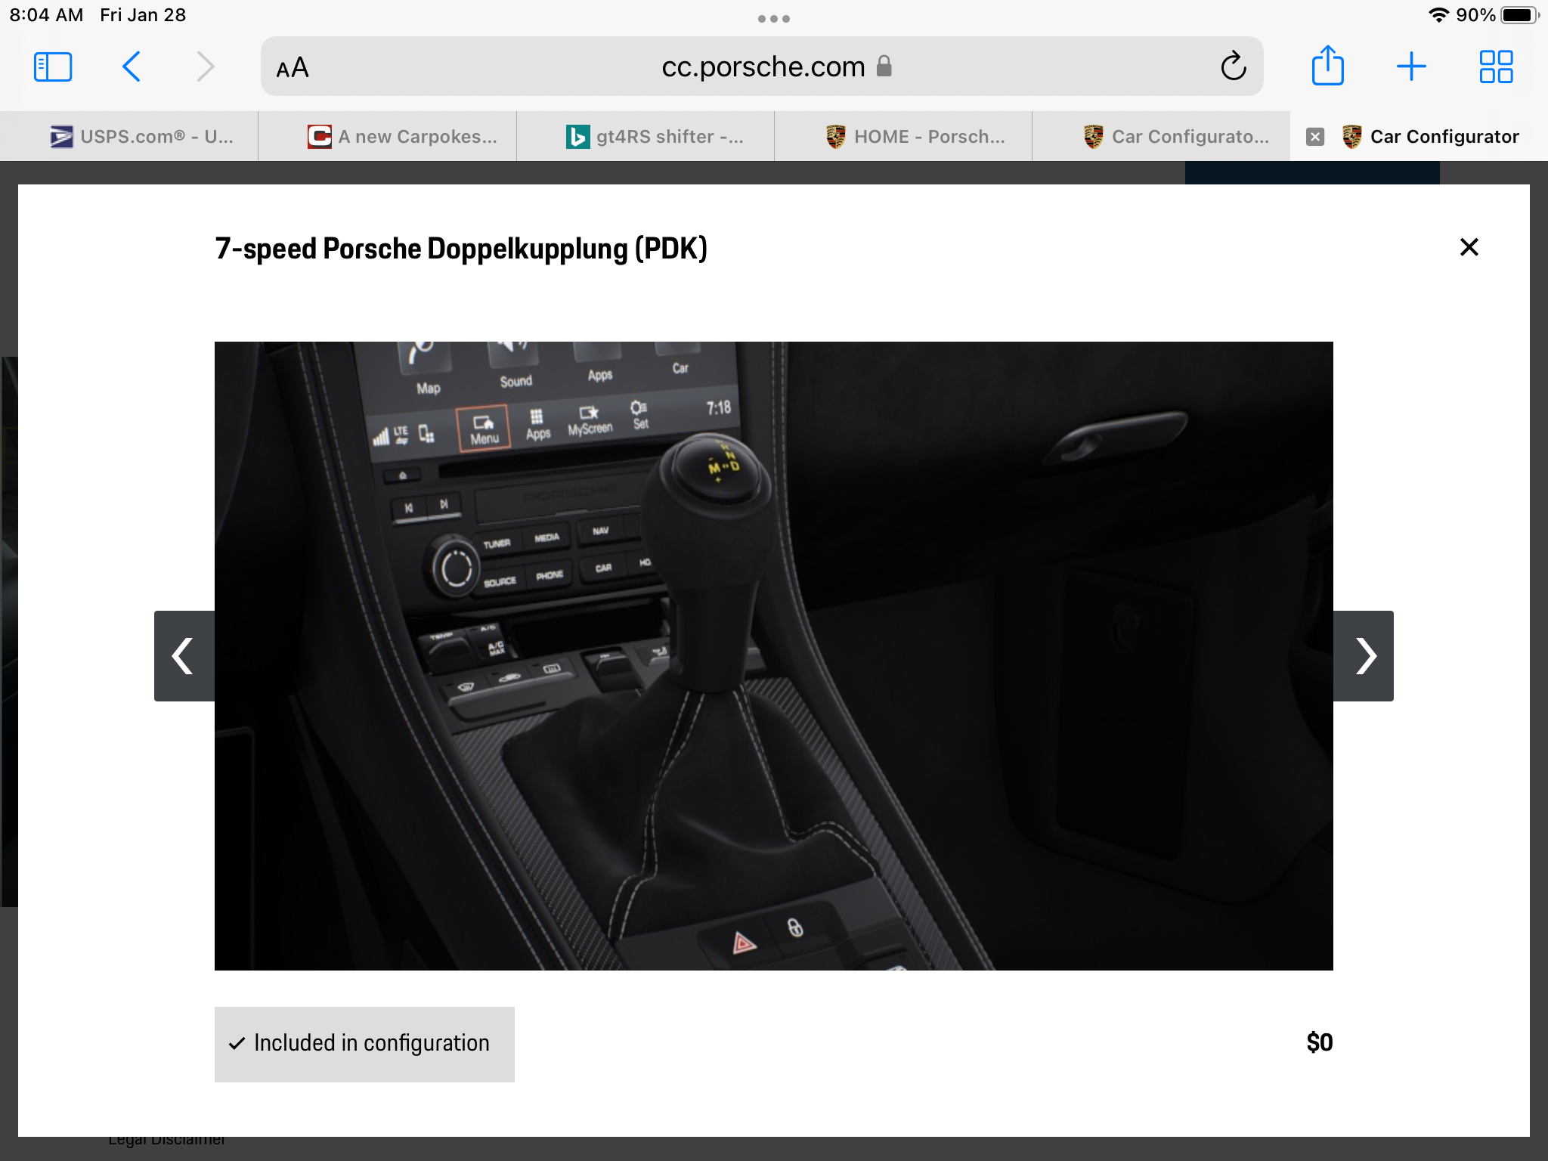Image resolution: width=1548 pixels, height=1161 pixels.
Task: Tap the 7-speed Porsche Doppelkupplung heading
Action: (x=461, y=249)
